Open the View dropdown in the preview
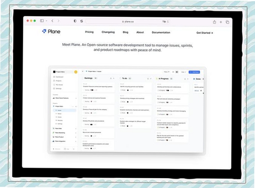The height and width of the screenshot is (188, 255). click(184, 72)
